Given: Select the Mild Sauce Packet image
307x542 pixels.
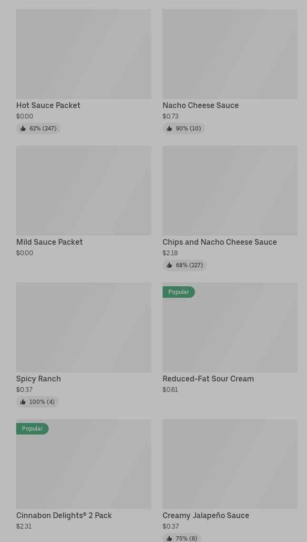Looking at the screenshot, I should [83, 191].
